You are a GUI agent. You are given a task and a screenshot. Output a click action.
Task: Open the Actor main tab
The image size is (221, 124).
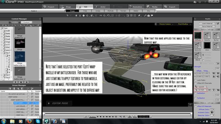point(101,7)
